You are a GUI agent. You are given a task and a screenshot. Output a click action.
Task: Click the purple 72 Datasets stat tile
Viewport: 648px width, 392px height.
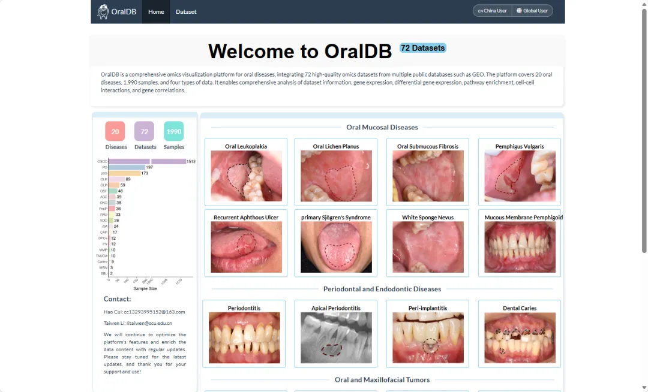point(144,131)
